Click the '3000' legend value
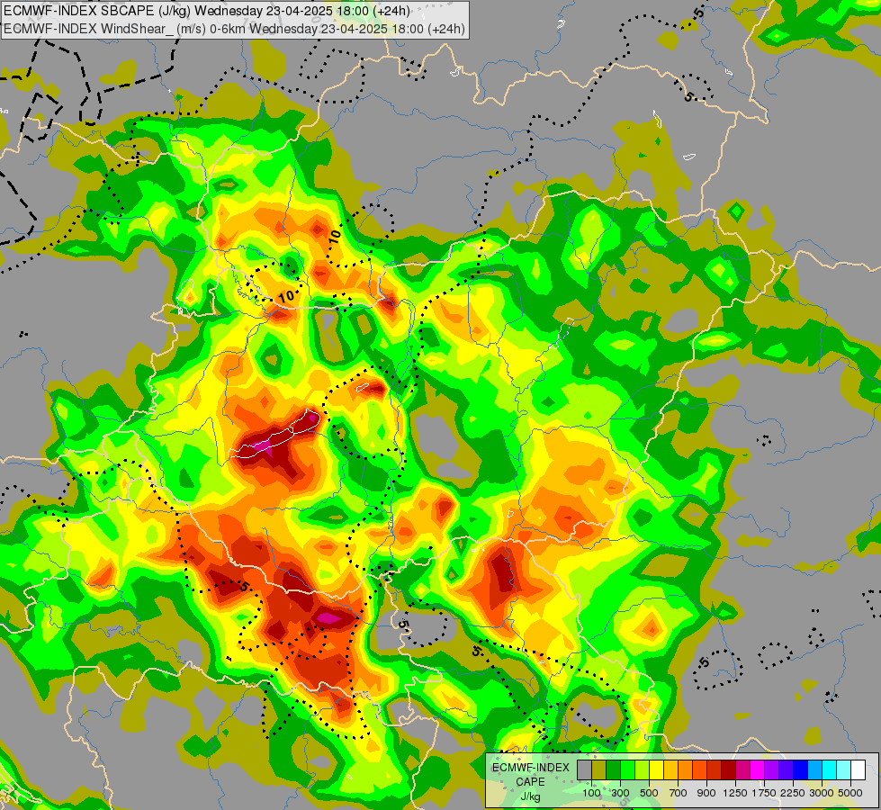 click(x=822, y=793)
